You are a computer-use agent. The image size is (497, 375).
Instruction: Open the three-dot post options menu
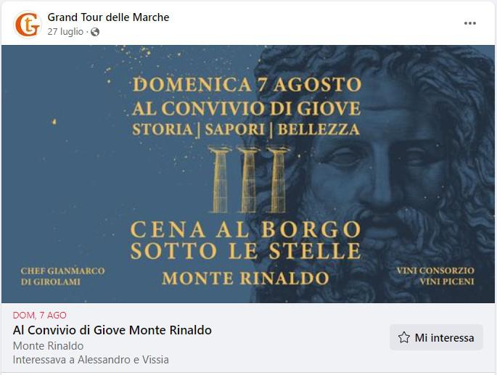[x=470, y=23]
